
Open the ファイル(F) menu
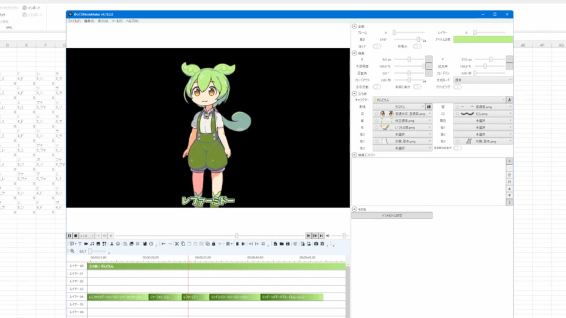[x=74, y=21]
